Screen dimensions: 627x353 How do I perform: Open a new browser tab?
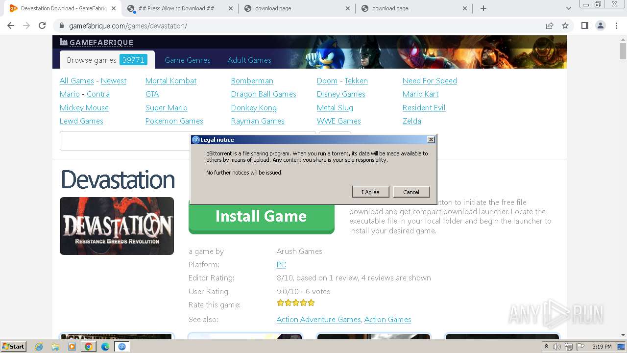[x=483, y=8]
